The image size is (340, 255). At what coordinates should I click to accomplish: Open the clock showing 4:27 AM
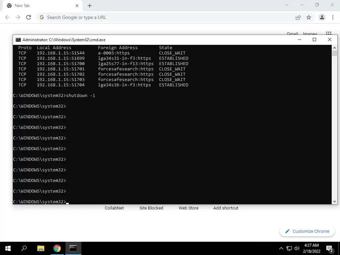pyautogui.click(x=311, y=248)
